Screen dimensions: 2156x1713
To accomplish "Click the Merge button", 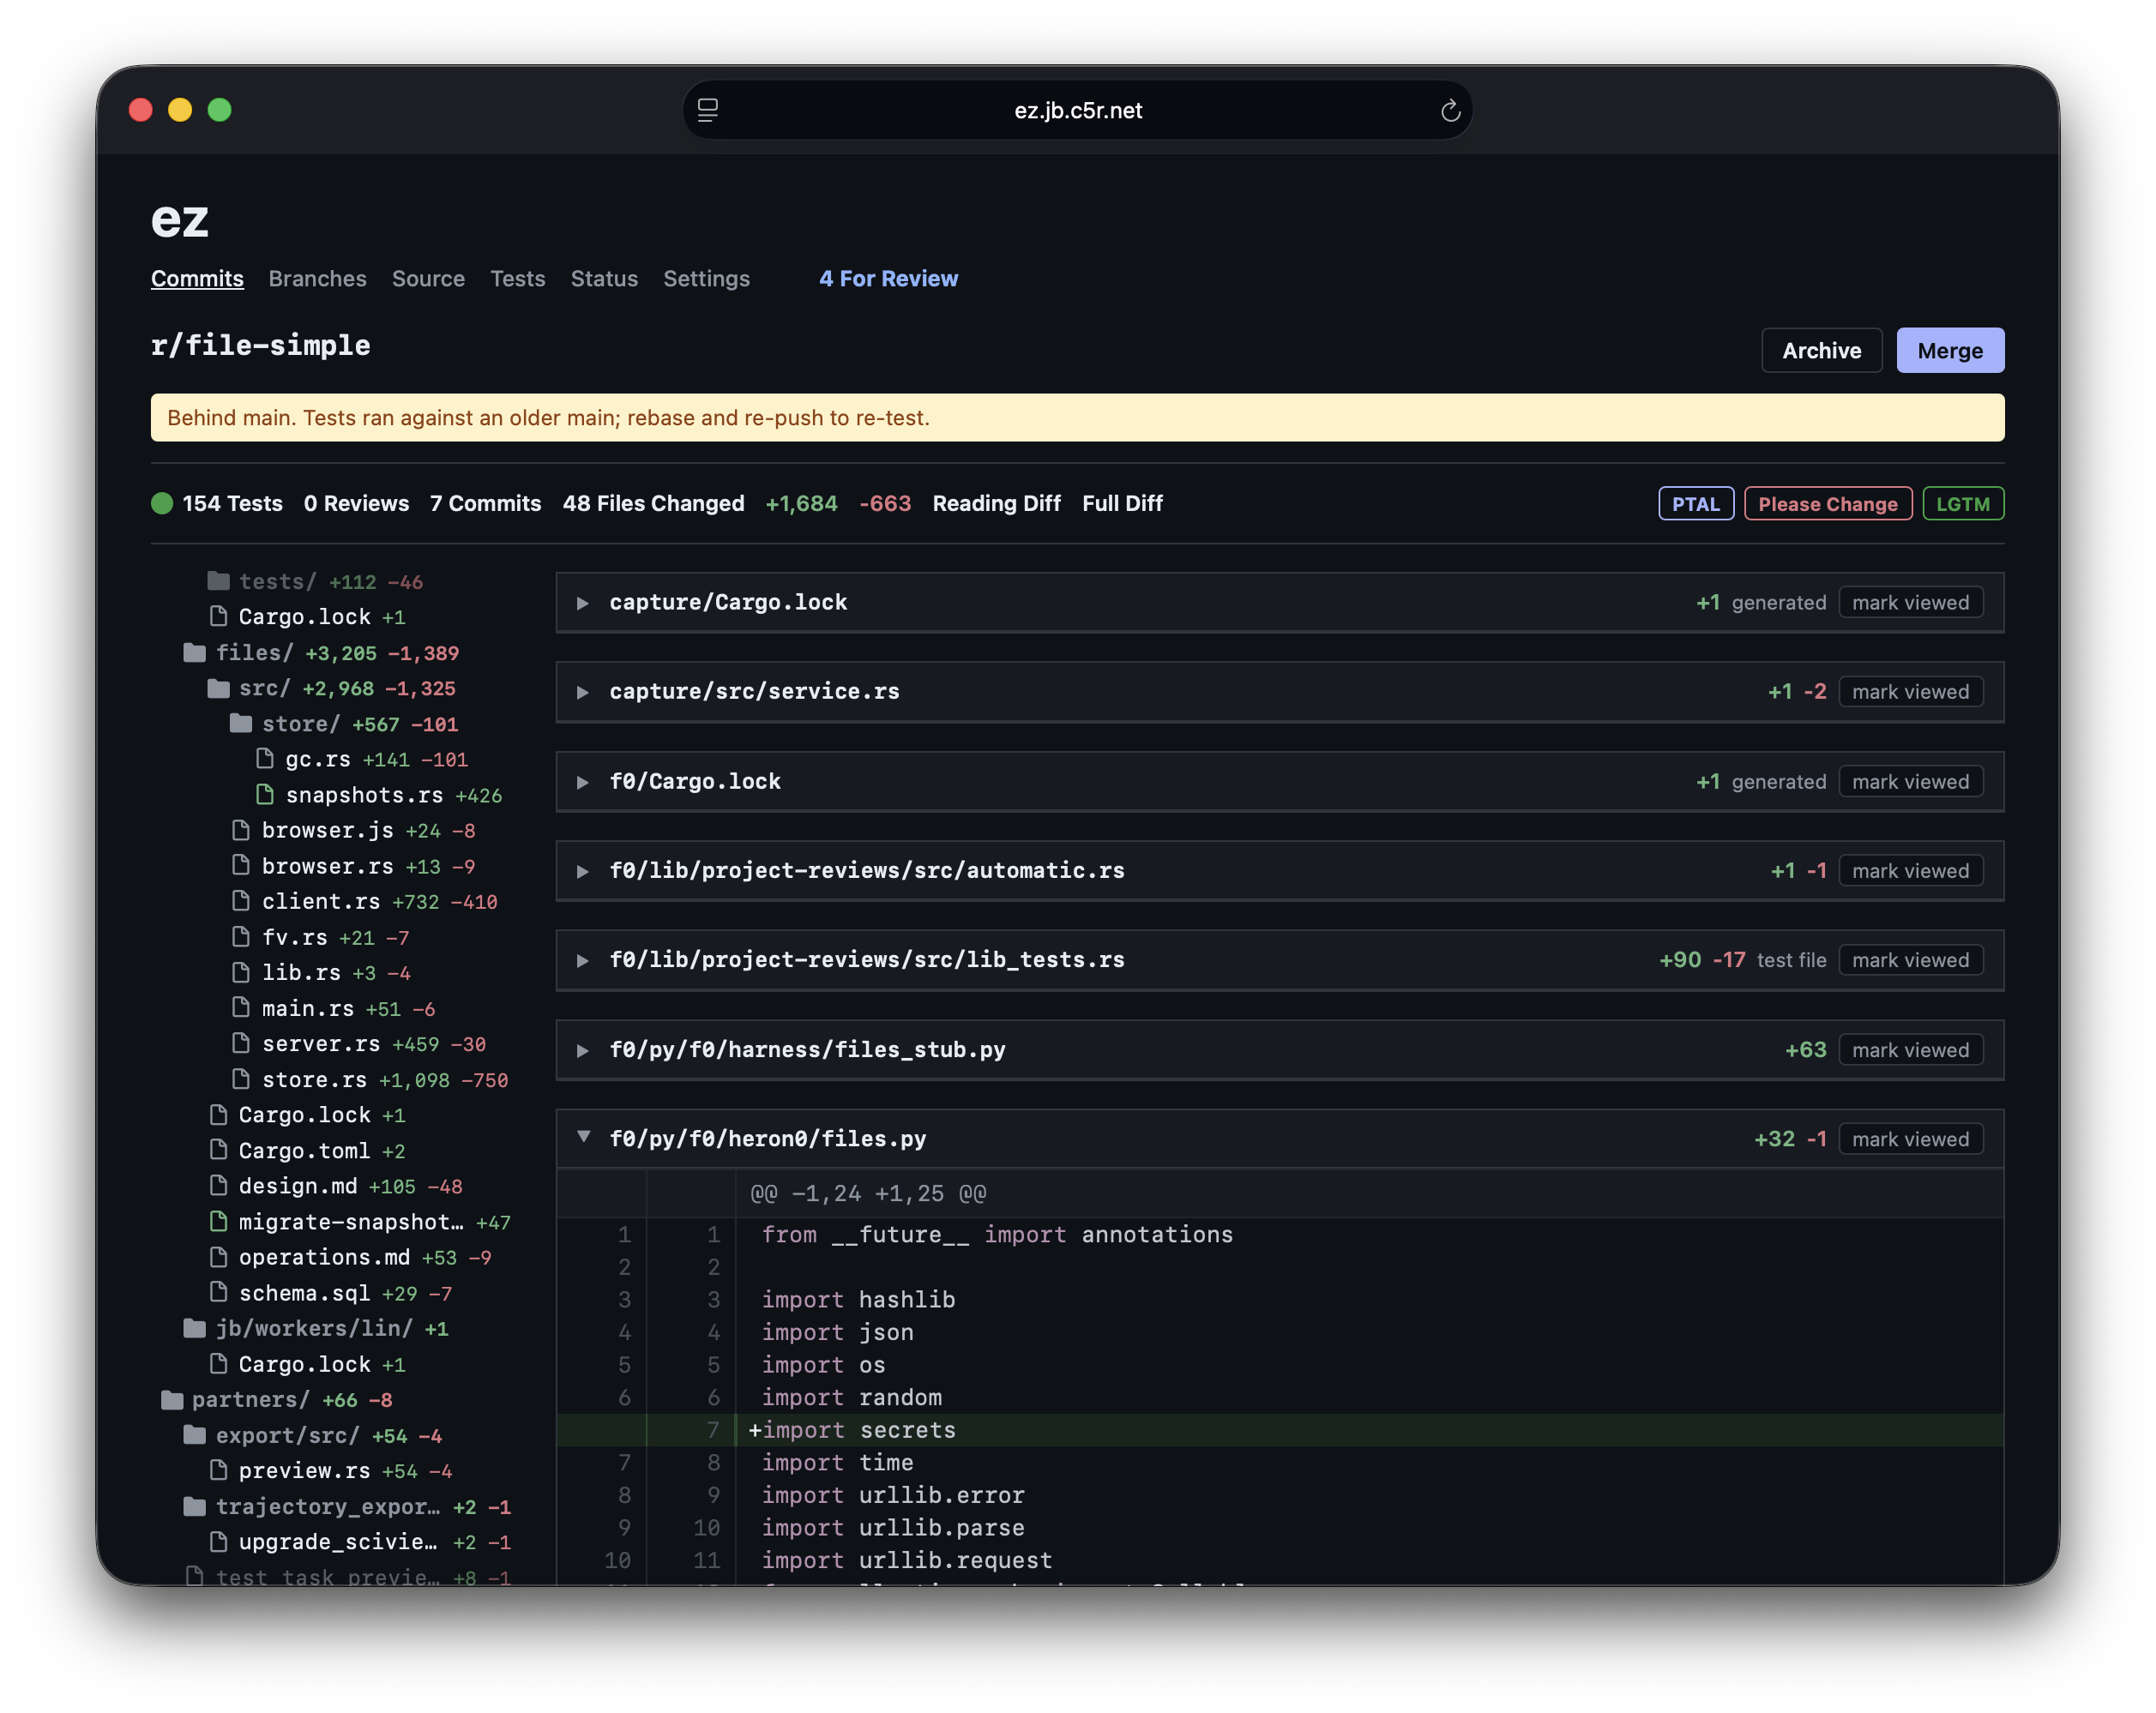I will pyautogui.click(x=1949, y=350).
